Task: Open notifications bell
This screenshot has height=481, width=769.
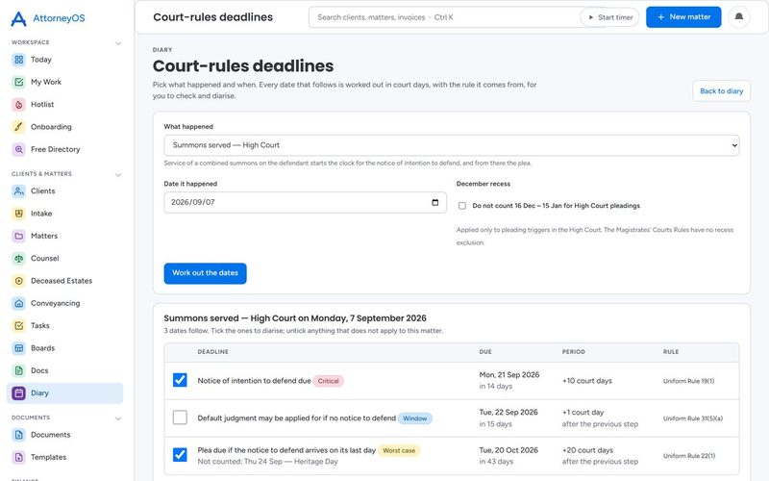Action: 738,17
